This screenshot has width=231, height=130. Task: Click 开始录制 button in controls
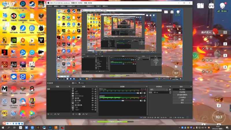[x=182, y=92]
